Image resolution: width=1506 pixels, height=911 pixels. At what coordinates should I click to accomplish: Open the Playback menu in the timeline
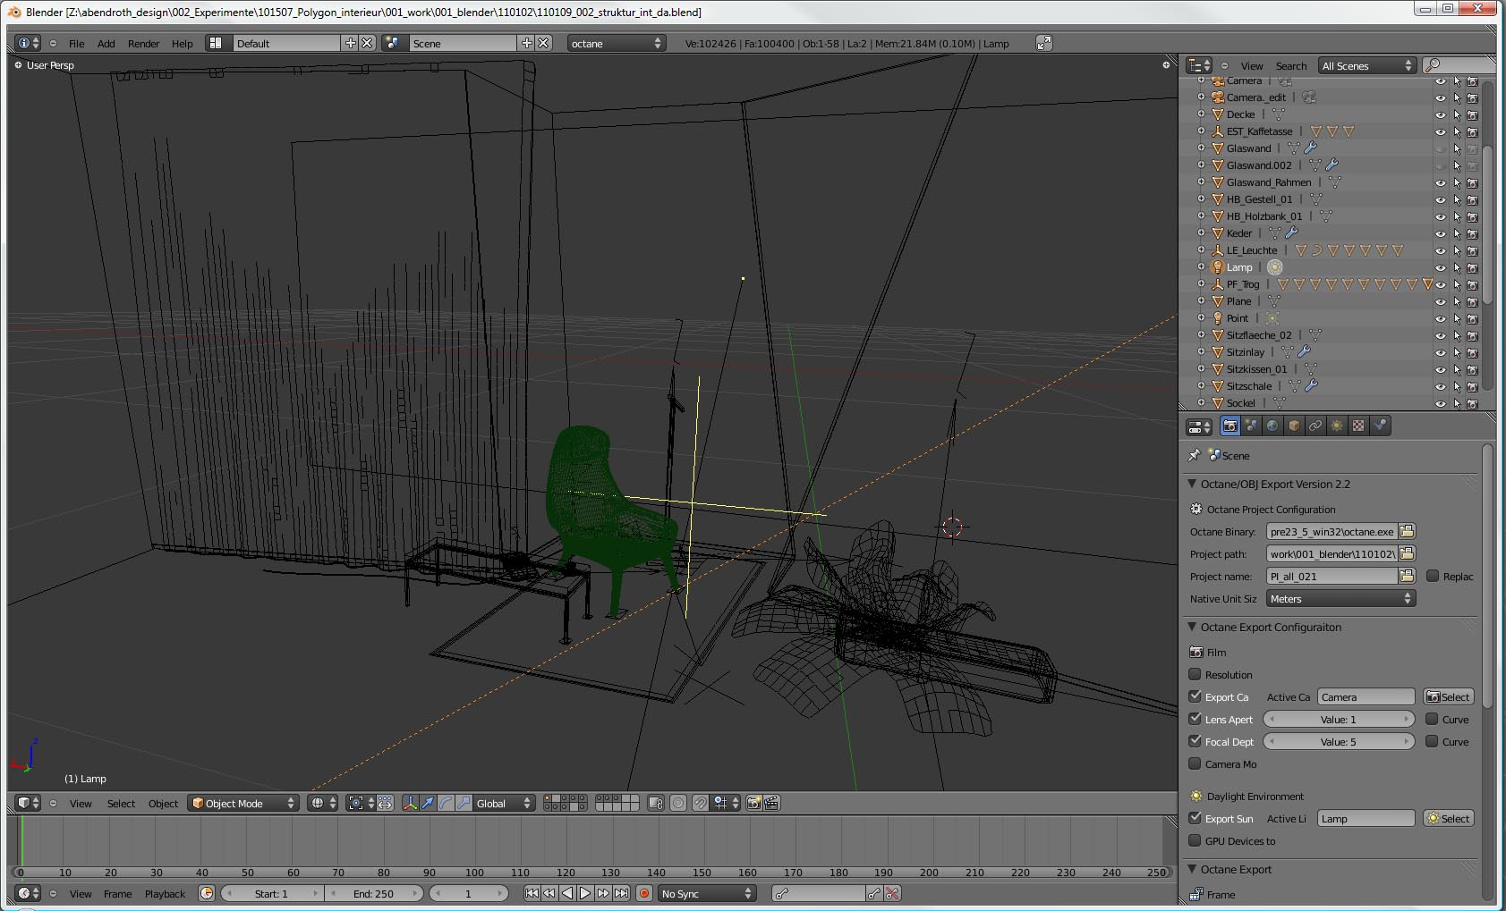click(165, 893)
